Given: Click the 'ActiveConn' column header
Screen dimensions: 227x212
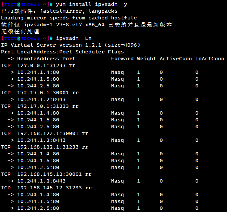Looking at the screenshot, I should coord(176,59).
